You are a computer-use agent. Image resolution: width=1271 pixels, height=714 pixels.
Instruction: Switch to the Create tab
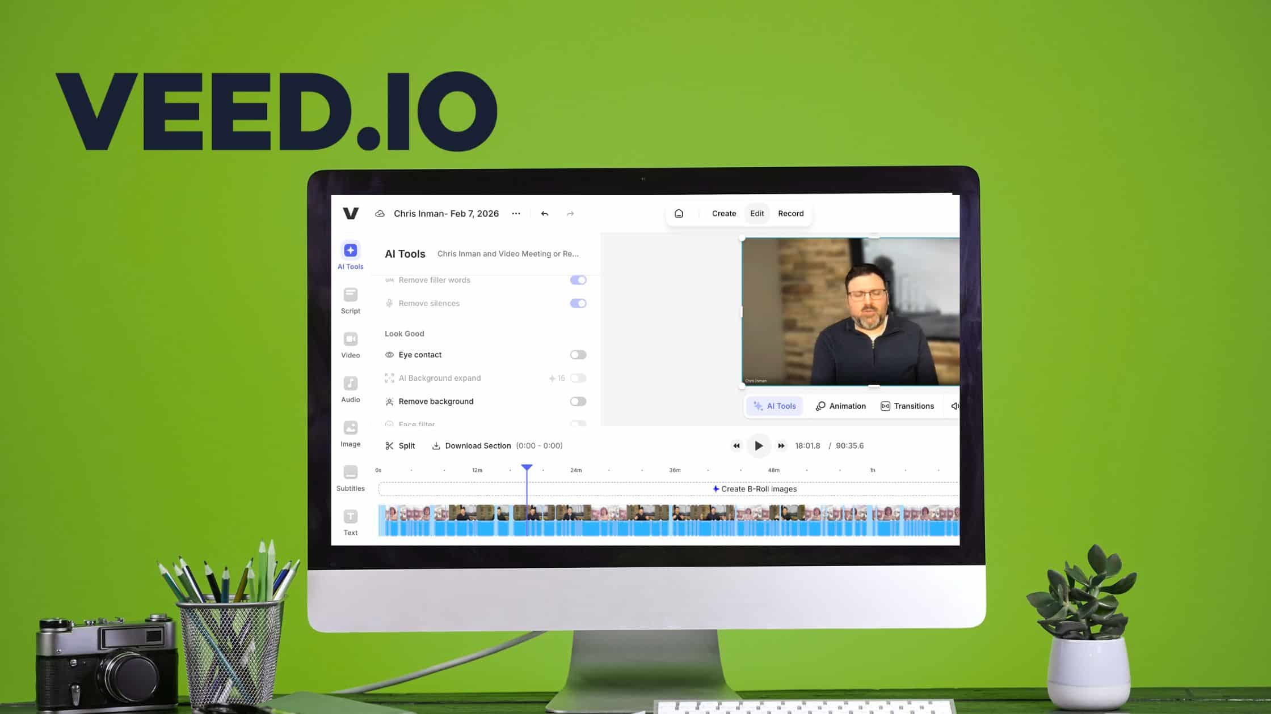coord(724,214)
